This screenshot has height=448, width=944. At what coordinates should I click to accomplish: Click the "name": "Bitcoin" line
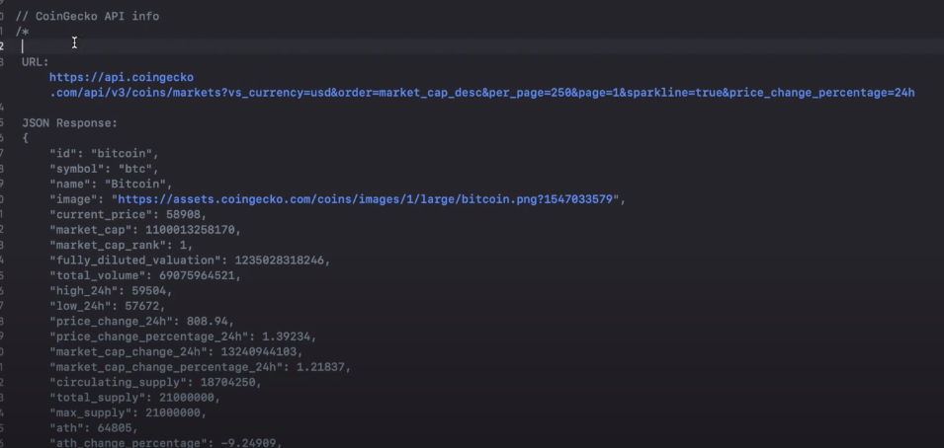112,184
